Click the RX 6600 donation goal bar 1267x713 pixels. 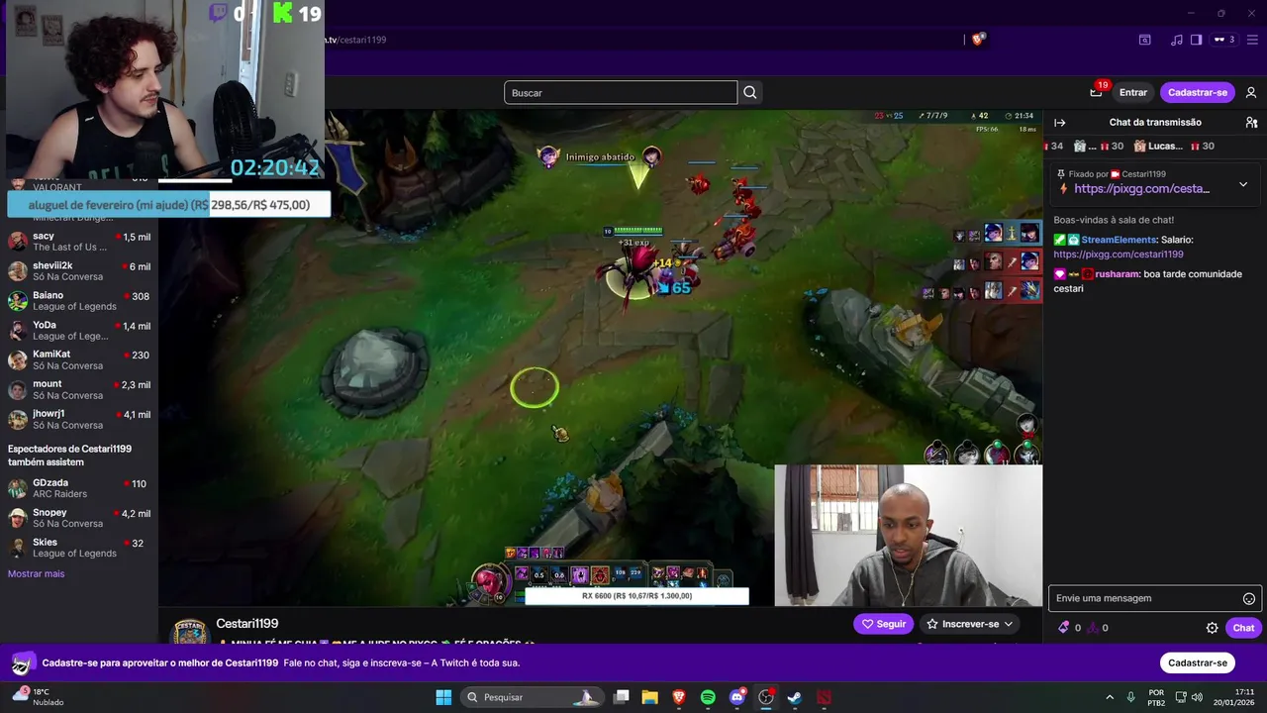636,596
